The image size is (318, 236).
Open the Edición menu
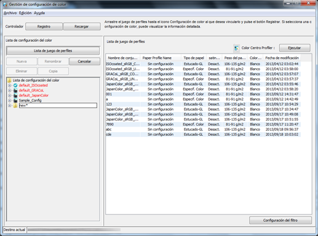coord(25,13)
